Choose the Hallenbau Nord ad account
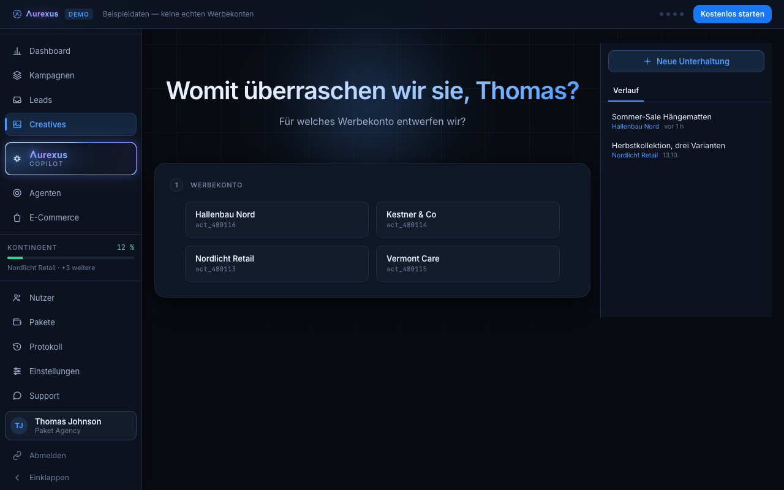 [277, 220]
